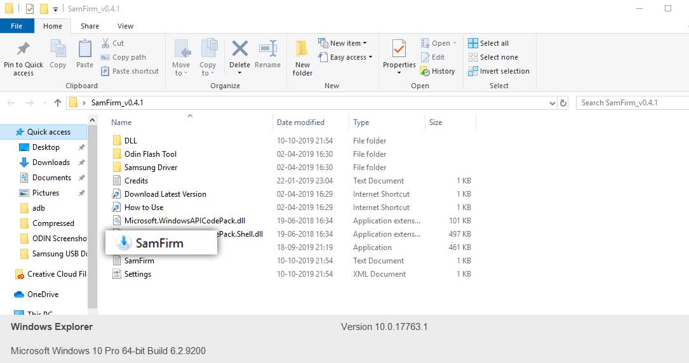Click the Move to icon
The width and height of the screenshot is (689, 363).
point(182,49)
